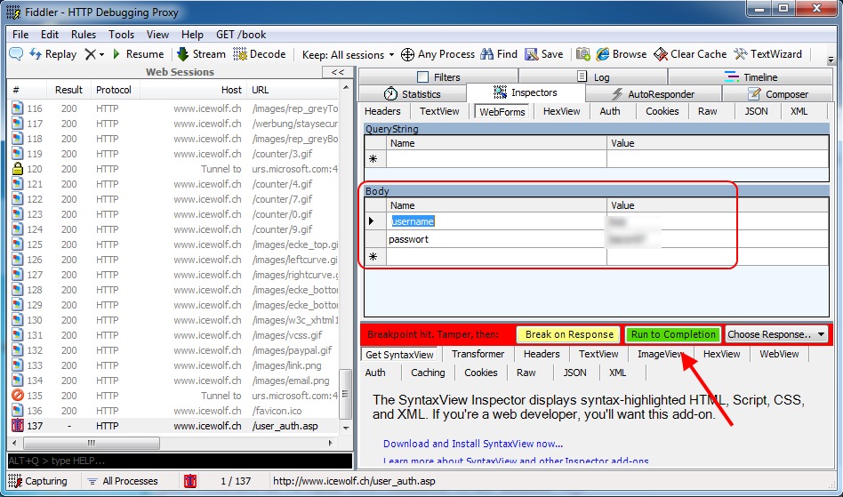The height and width of the screenshot is (497, 843).
Task: Open the Edit menu
Action: click(50, 35)
